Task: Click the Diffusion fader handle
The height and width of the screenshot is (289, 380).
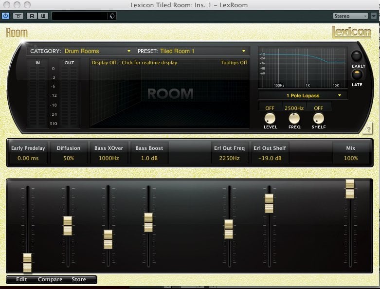Action: [x=68, y=226]
